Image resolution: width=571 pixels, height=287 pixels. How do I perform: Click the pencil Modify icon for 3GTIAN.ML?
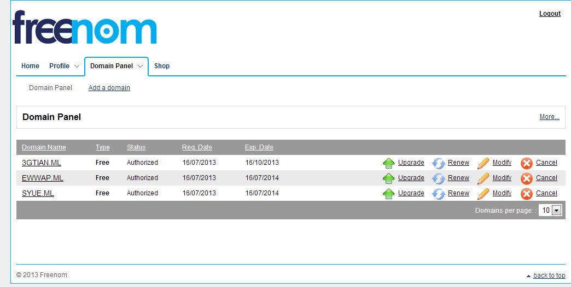pos(483,163)
